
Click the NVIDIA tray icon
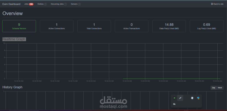tap(174, 98)
